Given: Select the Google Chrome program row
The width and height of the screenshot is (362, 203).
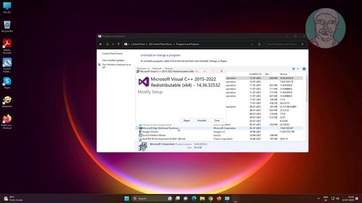Looking at the screenshot, I should pos(219,132).
